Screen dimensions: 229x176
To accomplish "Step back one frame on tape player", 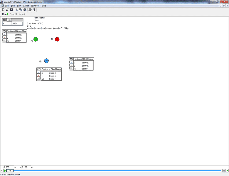I will pyautogui.click(x=2, y=171).
